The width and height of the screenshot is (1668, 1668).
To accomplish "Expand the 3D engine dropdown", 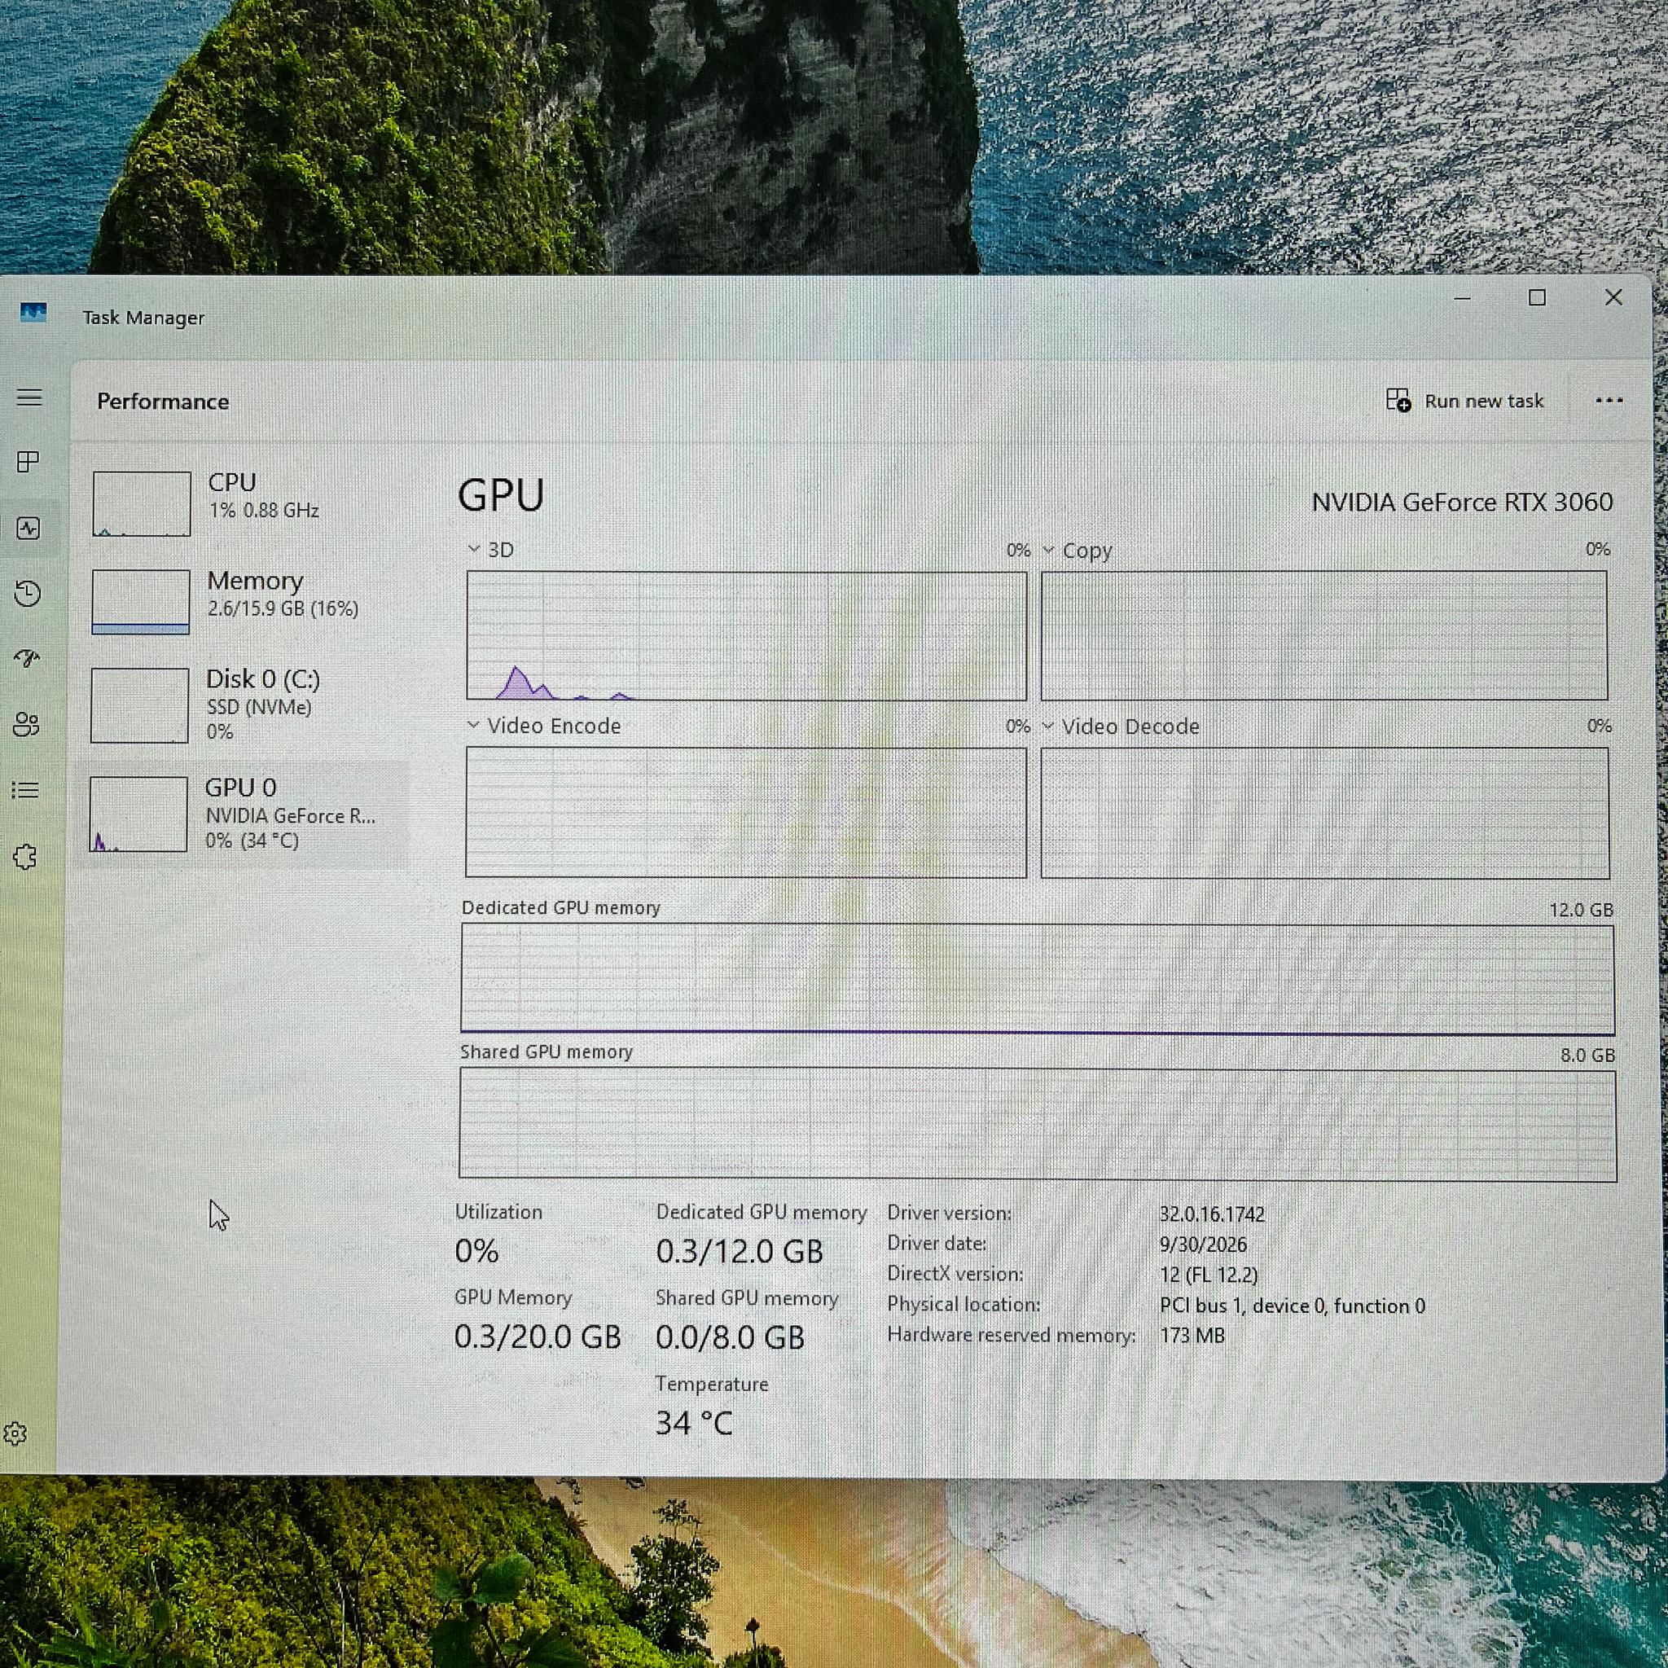I will (x=473, y=549).
